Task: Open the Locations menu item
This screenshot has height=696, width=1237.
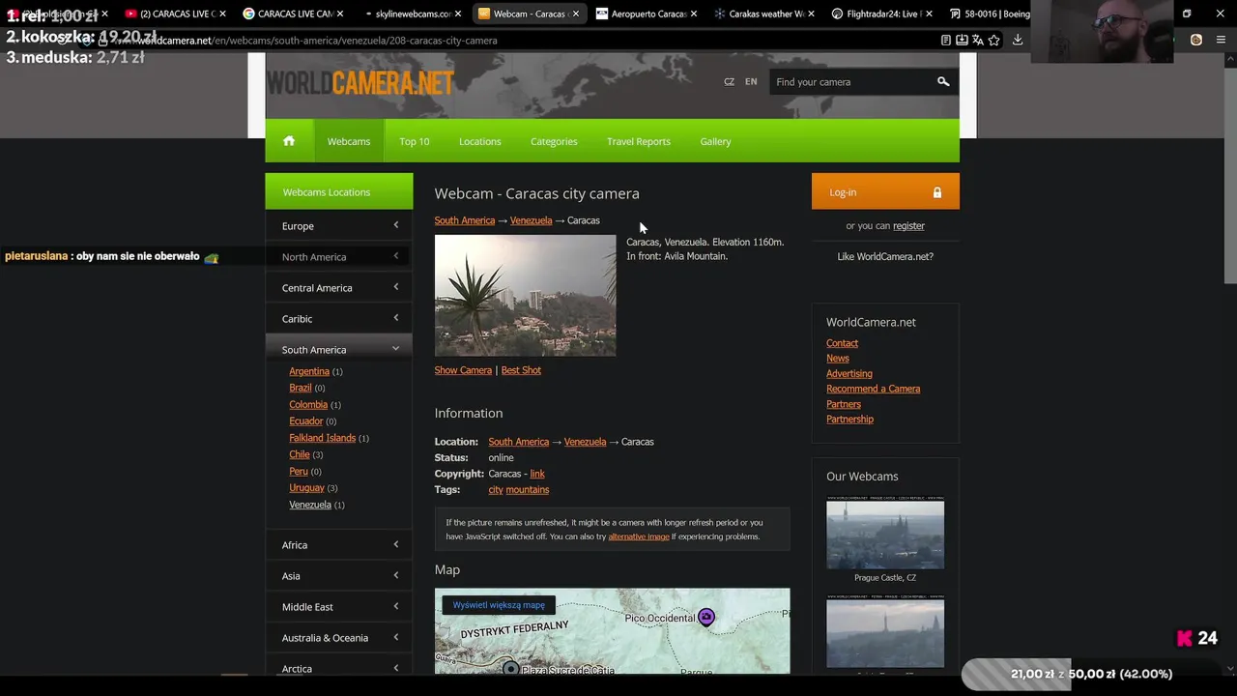Action: [x=480, y=141]
